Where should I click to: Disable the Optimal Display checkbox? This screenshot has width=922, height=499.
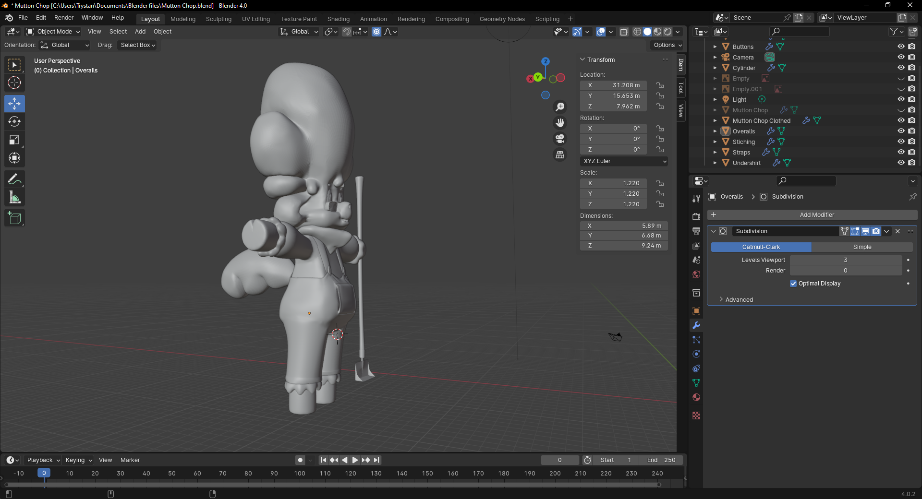tap(793, 284)
